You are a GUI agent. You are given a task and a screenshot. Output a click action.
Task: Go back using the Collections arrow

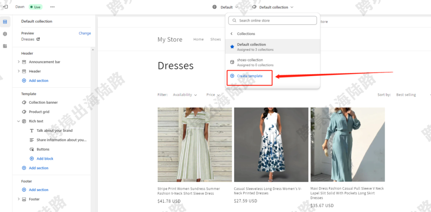pos(231,33)
